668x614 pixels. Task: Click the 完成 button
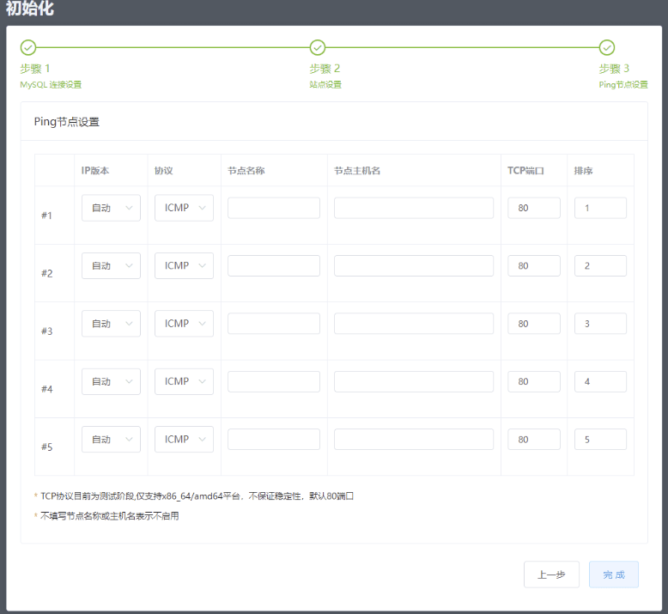[613, 574]
